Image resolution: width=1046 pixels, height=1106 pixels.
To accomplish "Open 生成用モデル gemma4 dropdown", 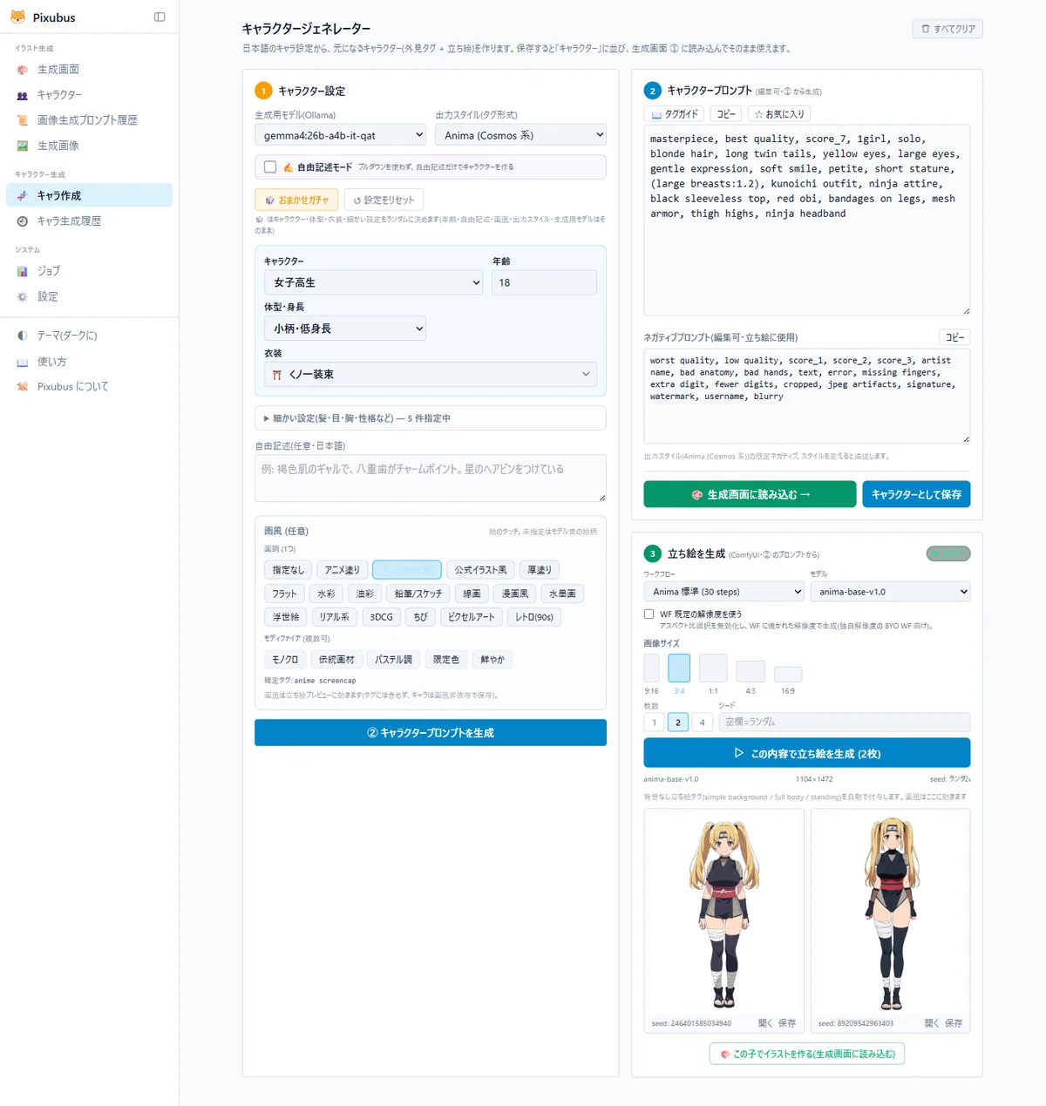I will point(341,135).
